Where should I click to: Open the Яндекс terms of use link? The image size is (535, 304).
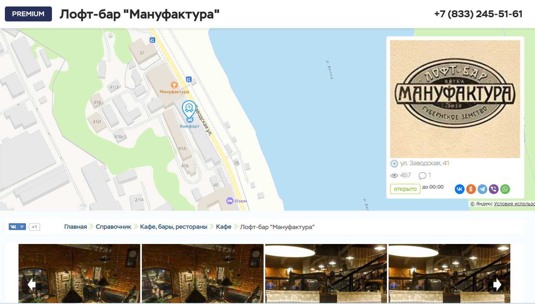[x=515, y=204]
